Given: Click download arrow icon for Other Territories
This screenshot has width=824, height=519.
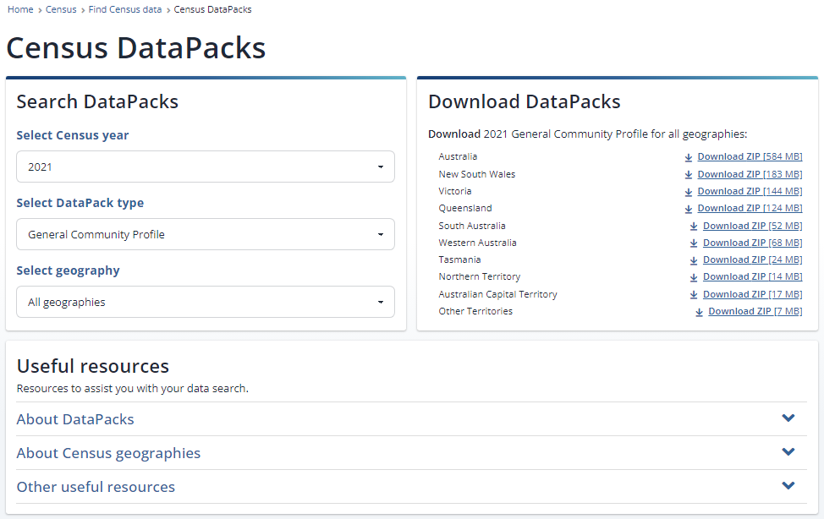Looking at the screenshot, I should (700, 312).
